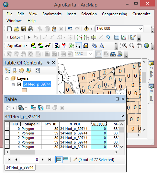The height and width of the screenshot is (173, 157).
Task: Toggle List By Drawing Order view
Action: (x=7, y=71)
